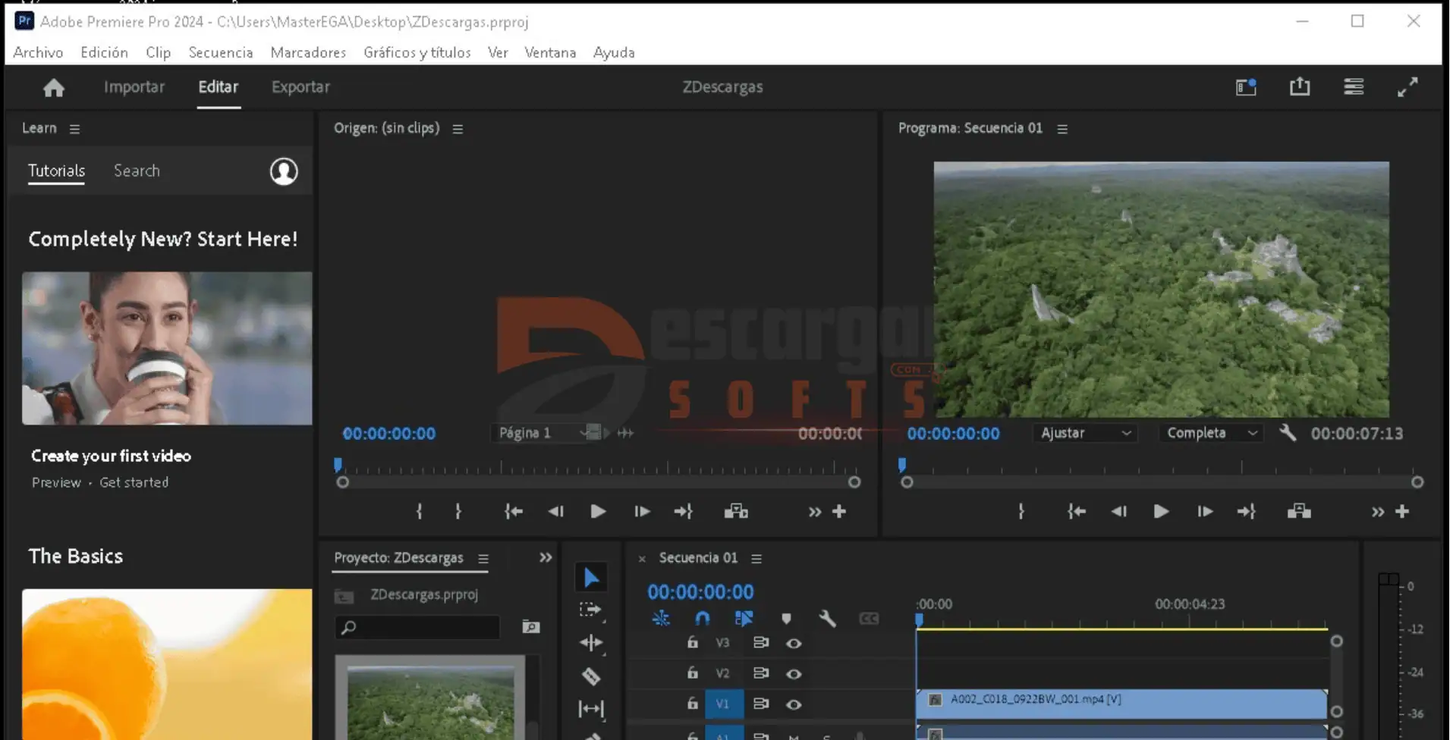Select the Razor tool
The width and height of the screenshot is (1450, 740).
tap(591, 676)
